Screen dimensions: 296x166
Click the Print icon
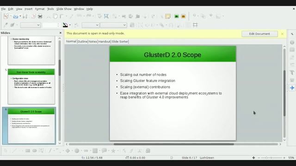coord(40,17)
